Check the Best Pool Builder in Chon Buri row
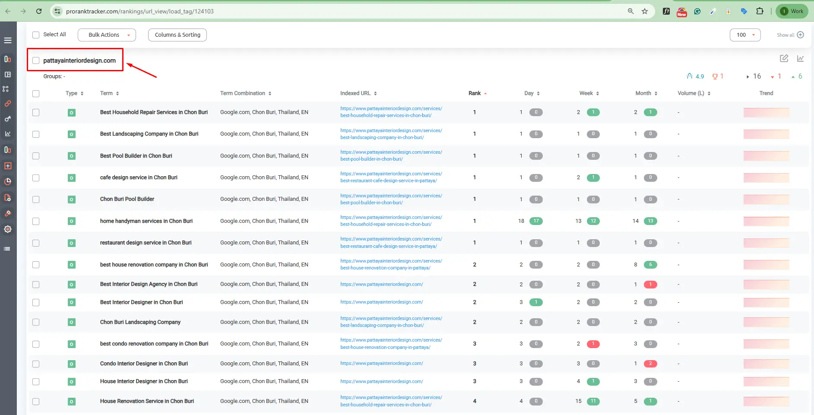This screenshot has width=814, height=415. [x=36, y=156]
